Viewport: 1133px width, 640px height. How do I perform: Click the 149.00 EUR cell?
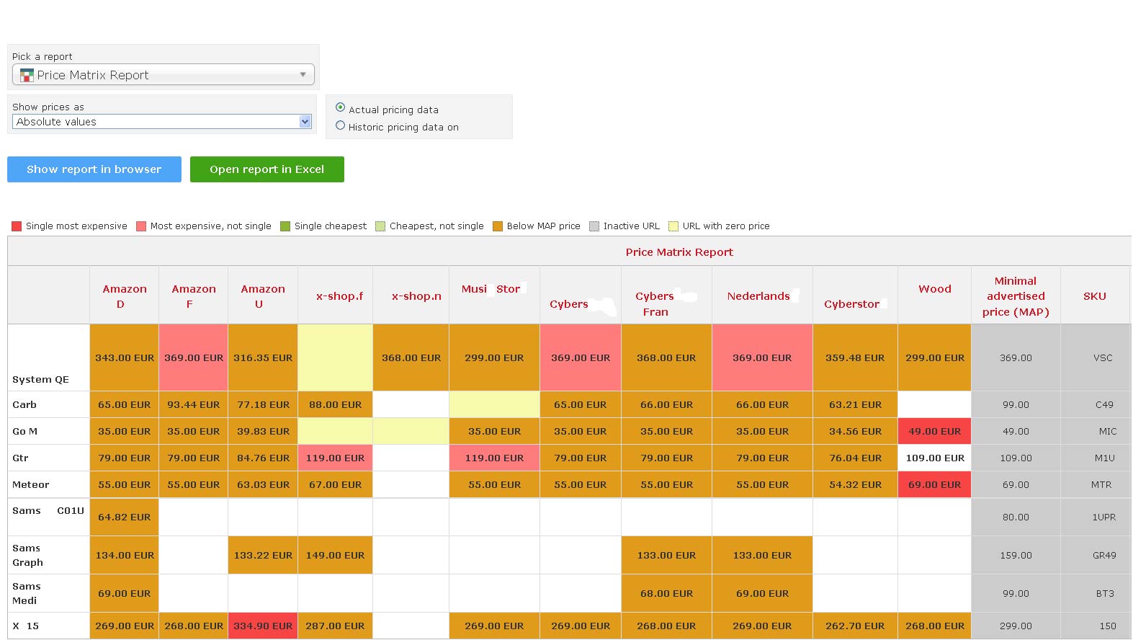335,555
